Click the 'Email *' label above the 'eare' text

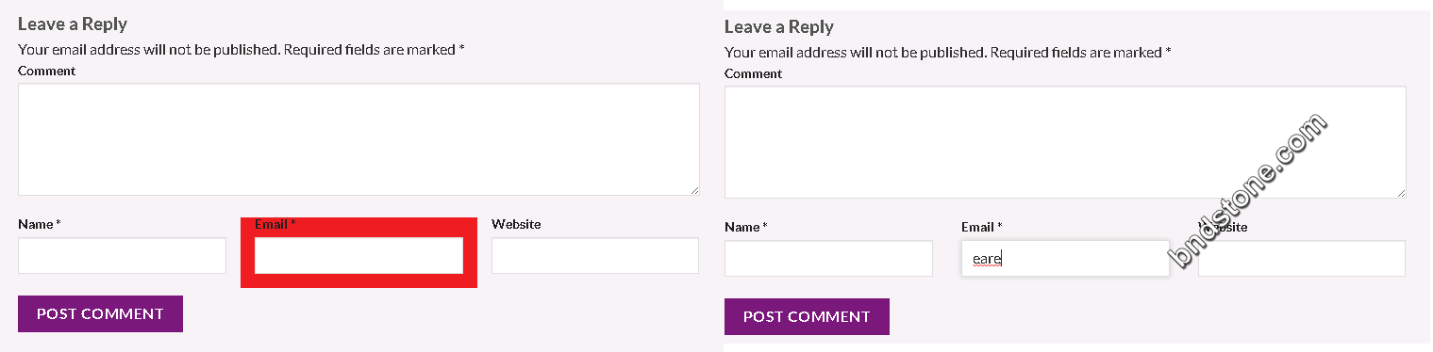(982, 227)
